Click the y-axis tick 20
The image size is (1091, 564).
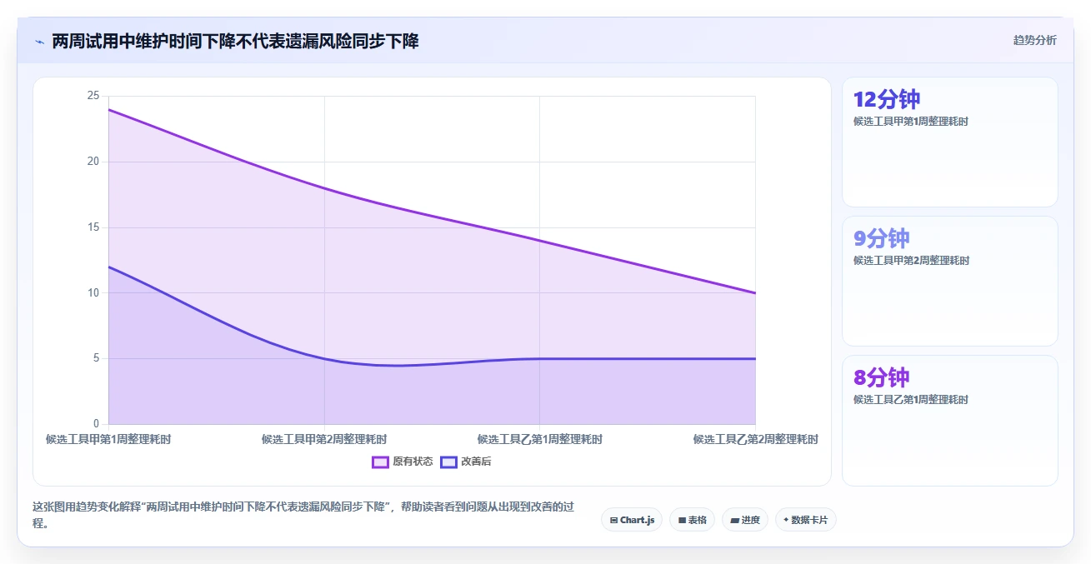click(x=93, y=162)
